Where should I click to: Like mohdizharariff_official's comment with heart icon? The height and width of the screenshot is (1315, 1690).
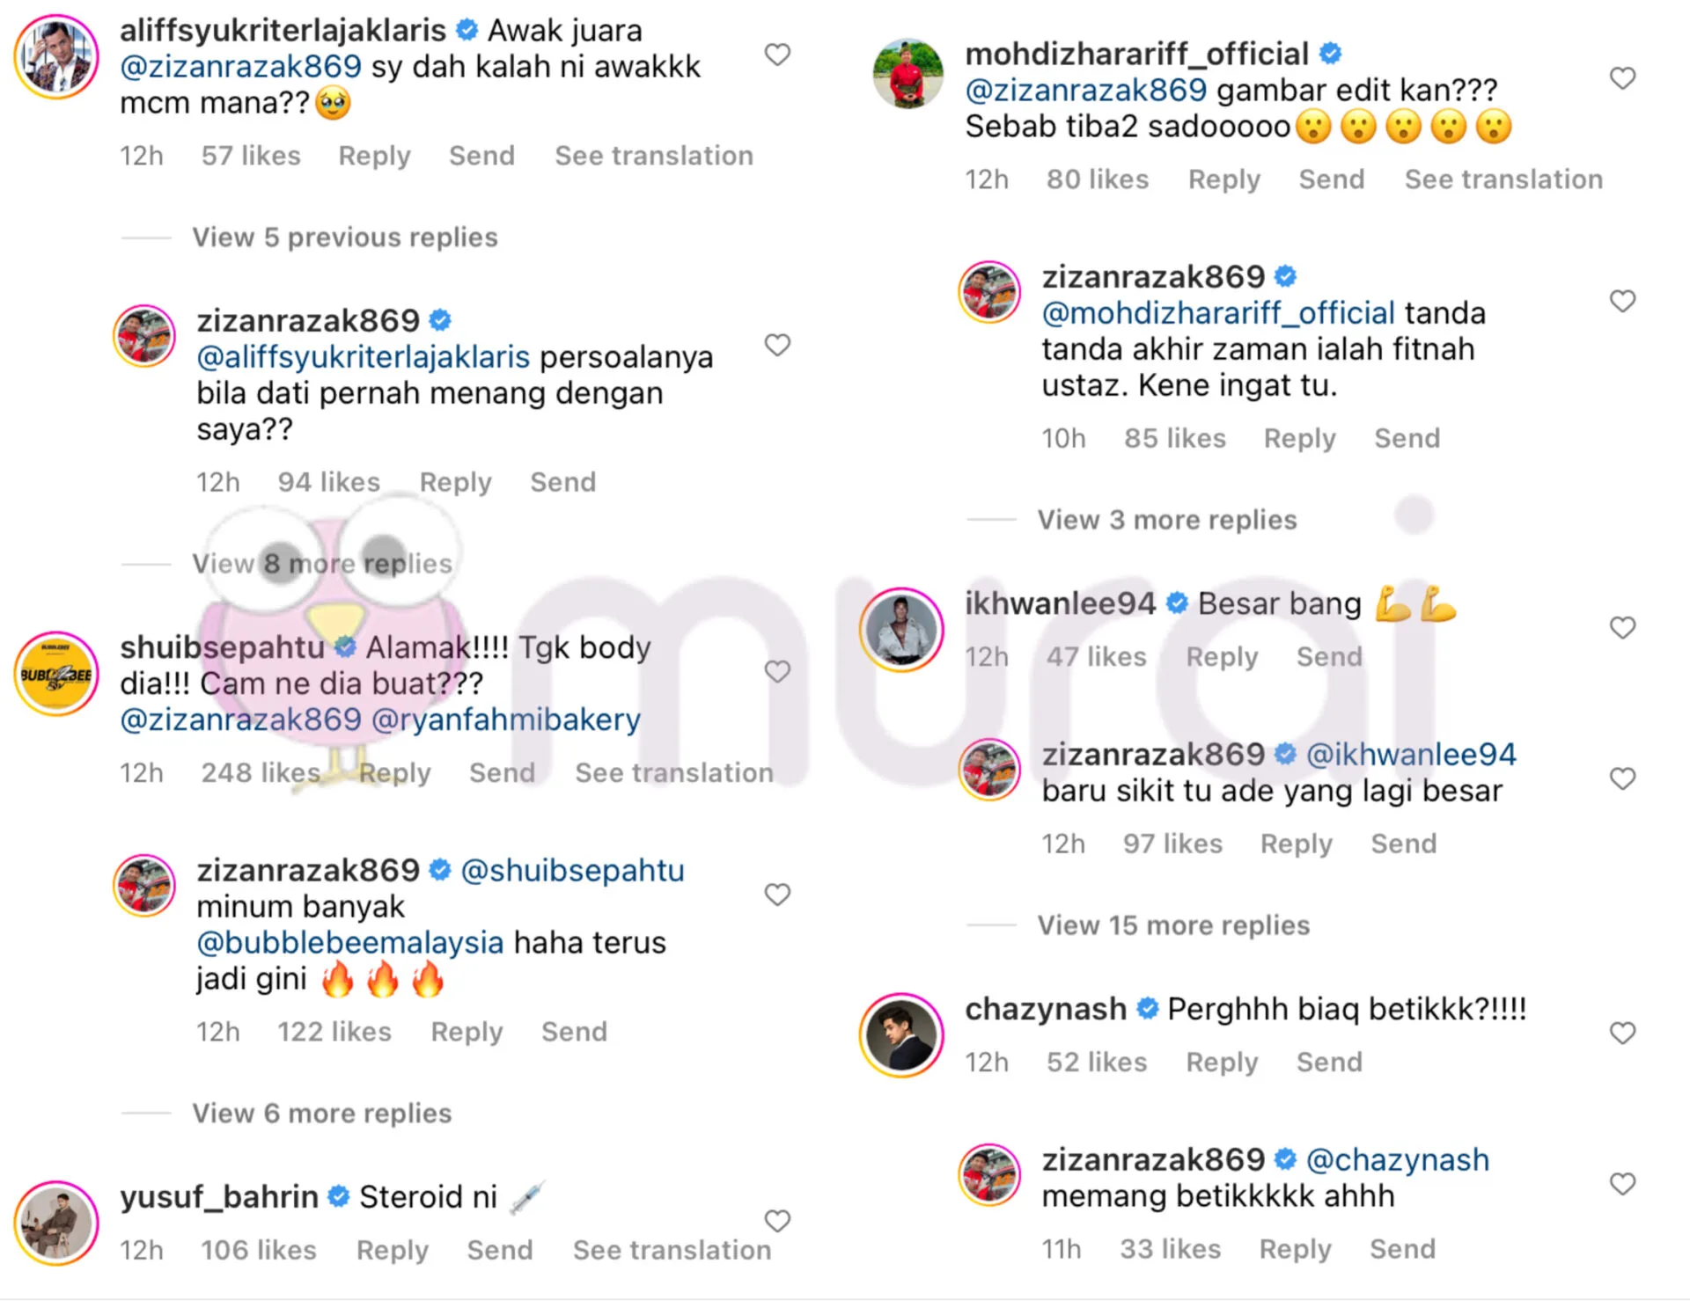pos(1622,78)
